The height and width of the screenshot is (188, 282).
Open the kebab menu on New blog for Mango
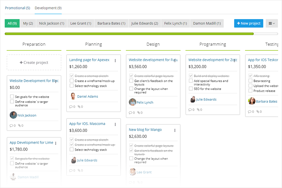click(x=175, y=130)
